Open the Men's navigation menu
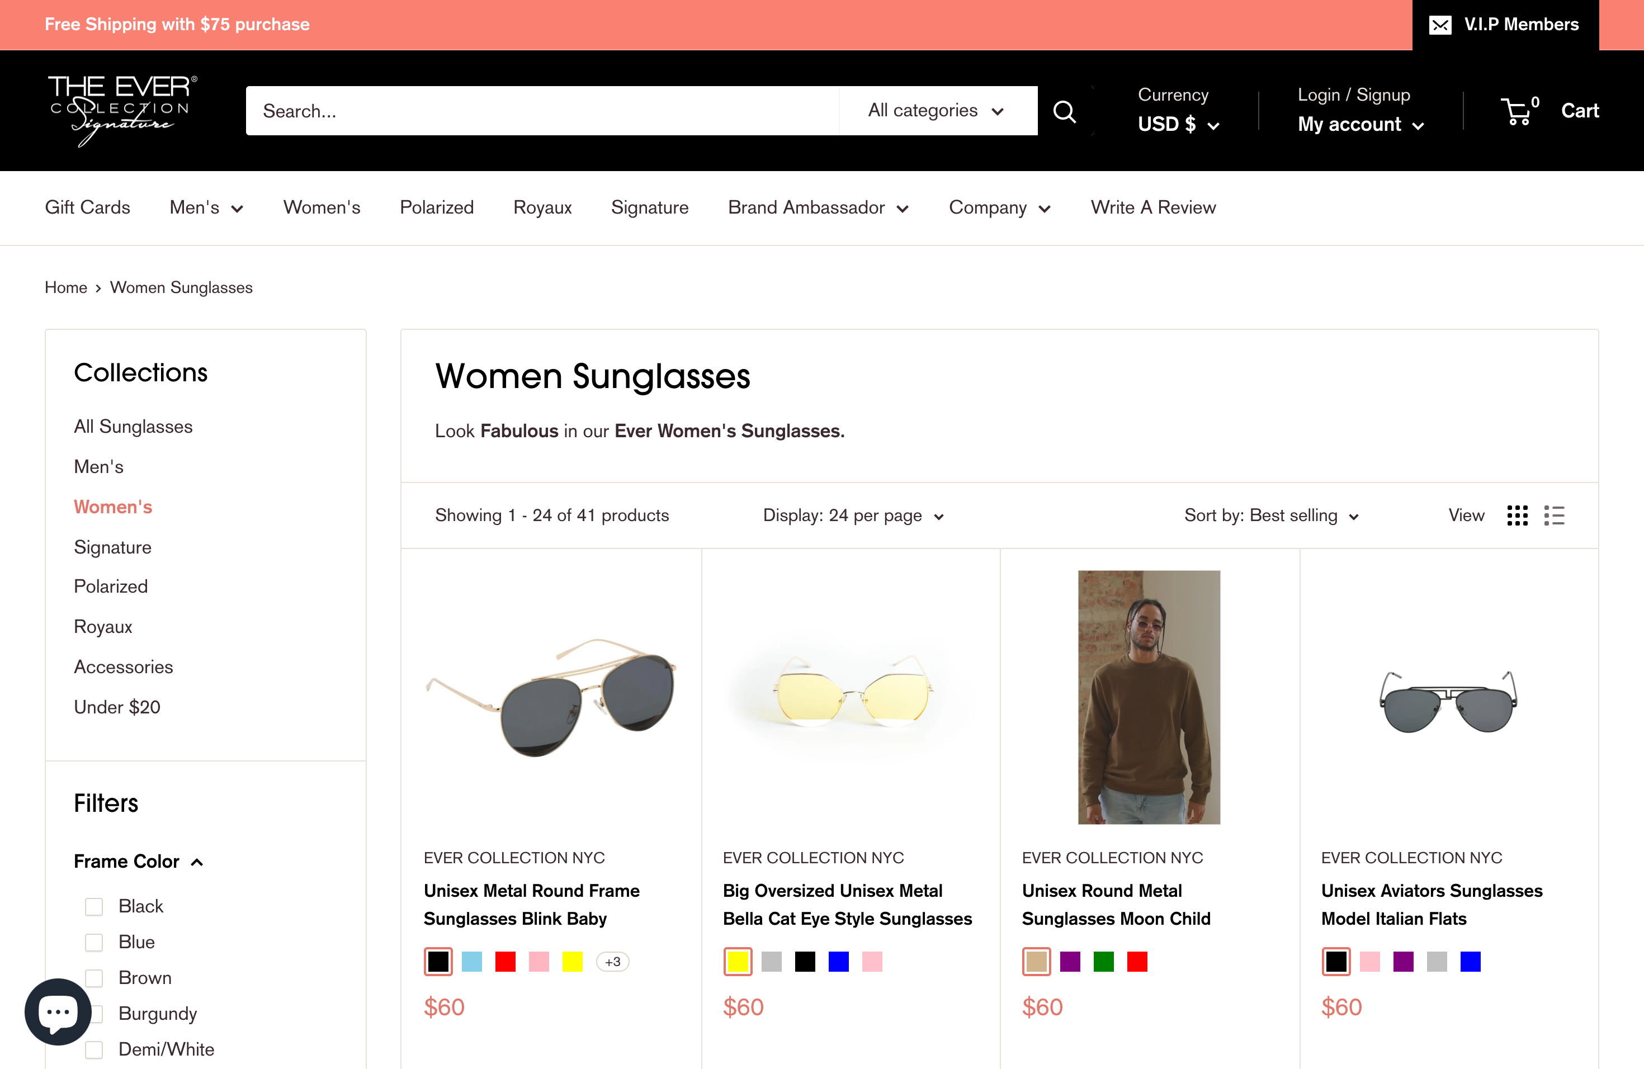This screenshot has height=1069, width=1644. click(206, 207)
